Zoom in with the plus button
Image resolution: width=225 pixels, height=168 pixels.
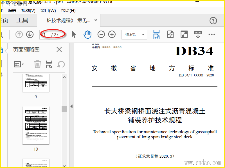tap(112, 34)
